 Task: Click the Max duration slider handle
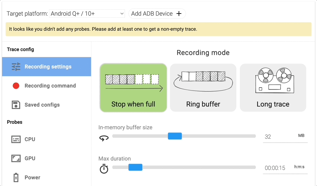click(x=135, y=167)
